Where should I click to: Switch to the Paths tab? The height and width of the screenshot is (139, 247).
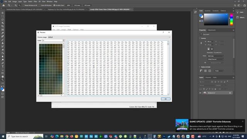pos(215,78)
